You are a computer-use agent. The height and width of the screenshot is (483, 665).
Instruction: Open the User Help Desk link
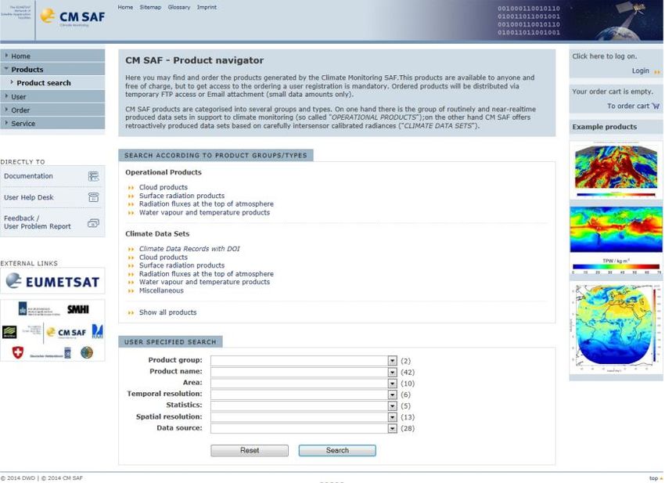point(29,197)
